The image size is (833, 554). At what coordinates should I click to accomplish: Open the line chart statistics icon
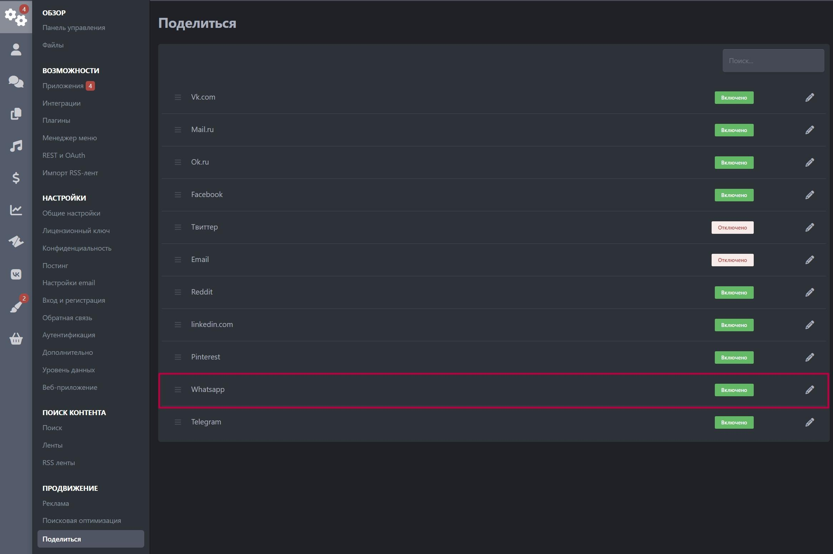(16, 210)
